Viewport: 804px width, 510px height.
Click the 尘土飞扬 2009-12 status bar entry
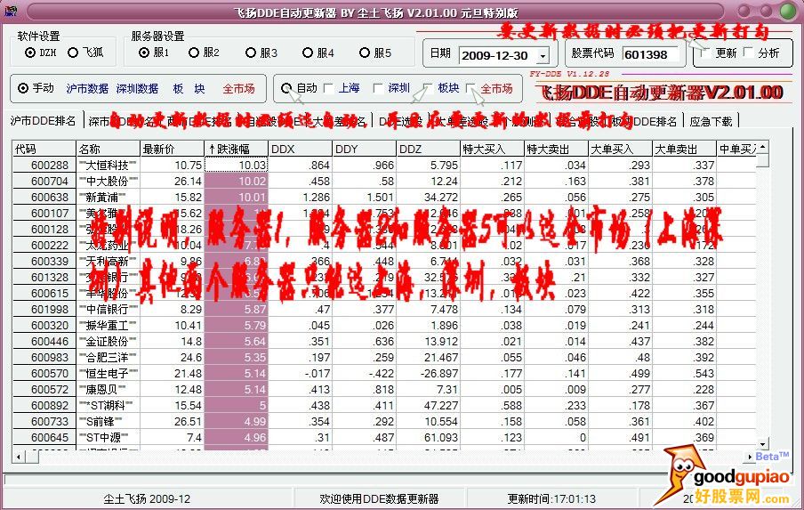tap(147, 498)
